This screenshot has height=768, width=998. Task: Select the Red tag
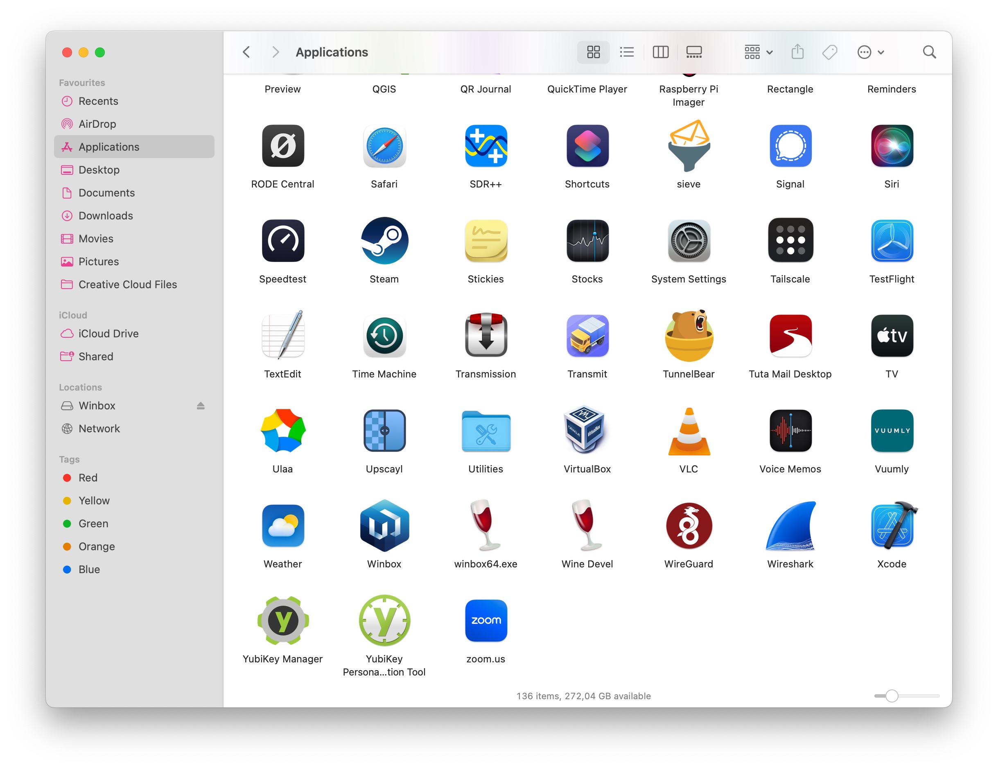coord(134,477)
